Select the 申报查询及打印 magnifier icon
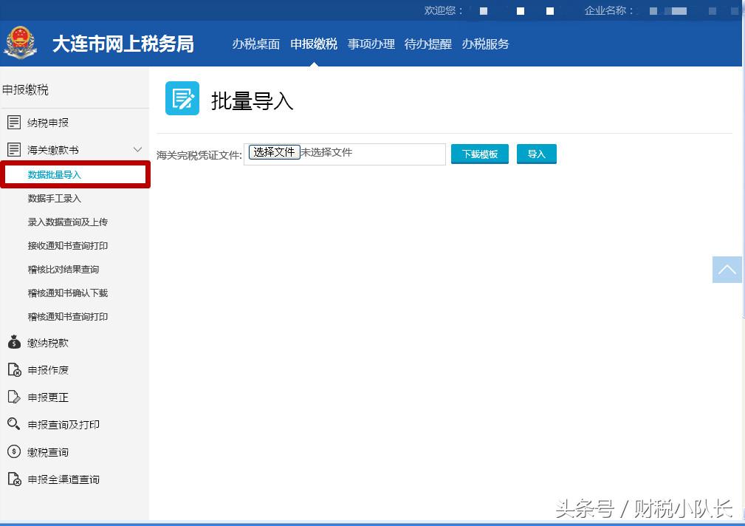This screenshot has width=745, height=526. (x=13, y=424)
